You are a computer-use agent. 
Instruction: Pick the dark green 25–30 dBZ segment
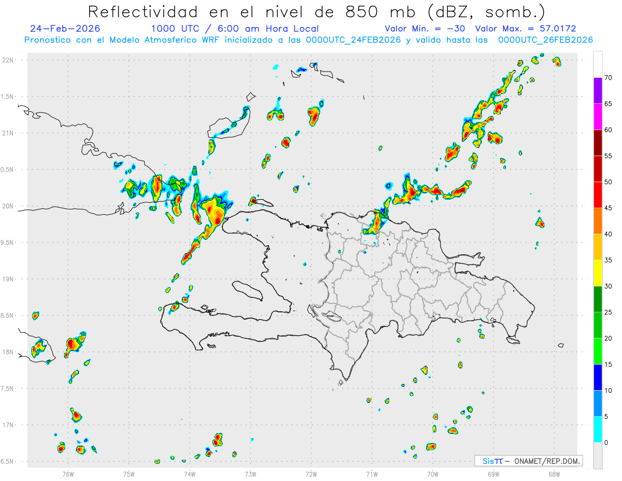tap(598, 299)
